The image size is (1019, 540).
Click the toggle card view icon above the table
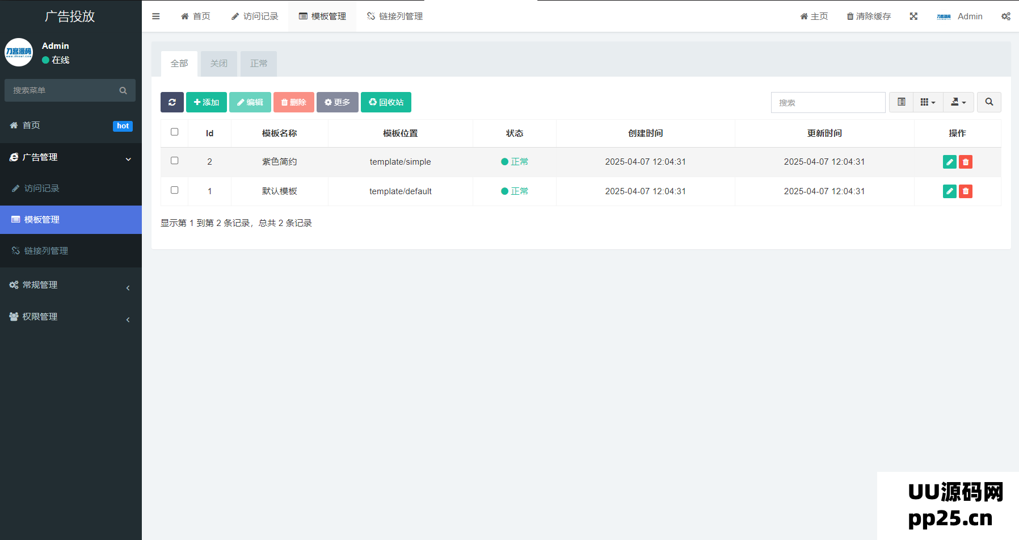[900, 102]
